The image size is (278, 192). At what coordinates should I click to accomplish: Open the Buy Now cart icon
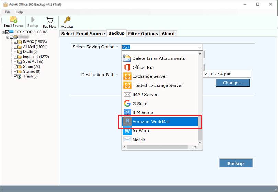pos(49,20)
